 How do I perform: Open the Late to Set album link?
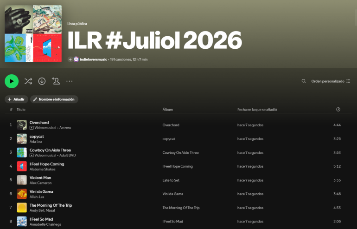[171, 180]
